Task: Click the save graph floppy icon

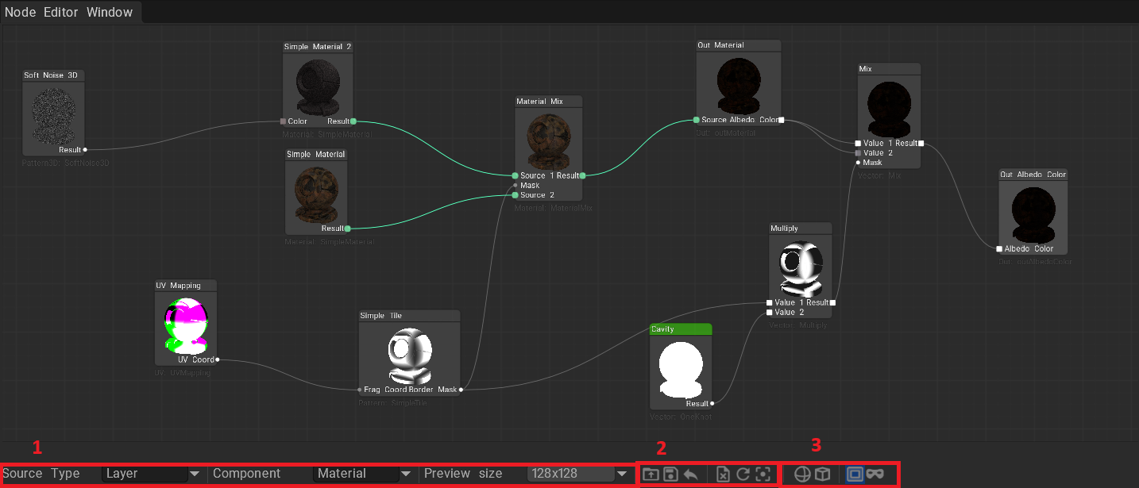Action: coord(670,474)
